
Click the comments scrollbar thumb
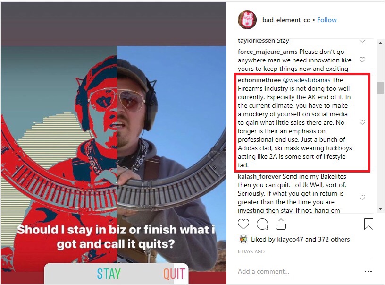[x=380, y=88]
